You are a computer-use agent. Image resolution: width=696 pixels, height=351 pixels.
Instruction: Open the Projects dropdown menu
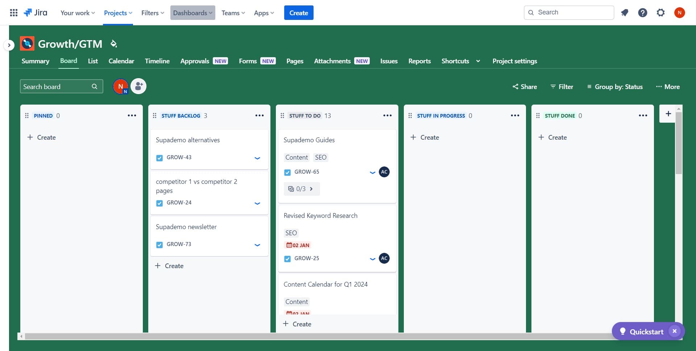[x=118, y=12]
